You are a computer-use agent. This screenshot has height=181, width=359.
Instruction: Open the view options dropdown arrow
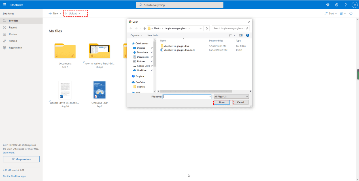pyautogui.click(x=235, y=35)
